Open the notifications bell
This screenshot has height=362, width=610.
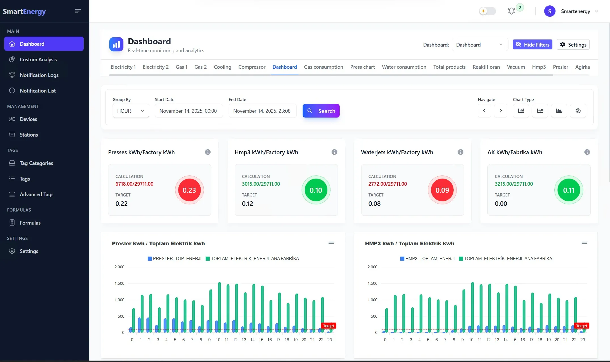point(511,11)
